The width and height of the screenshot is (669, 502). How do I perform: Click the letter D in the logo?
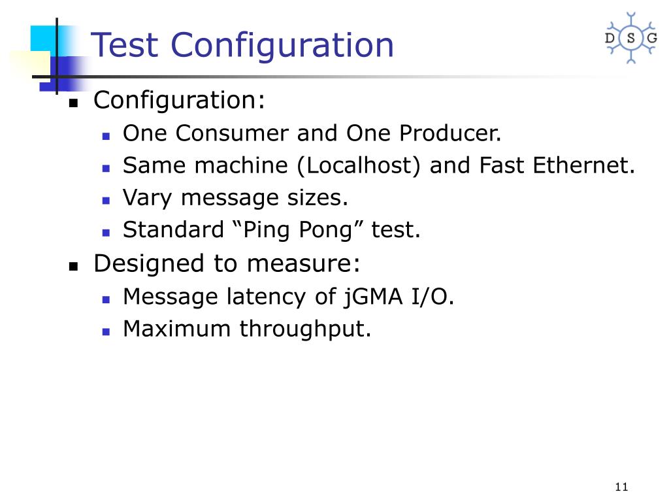click(610, 38)
